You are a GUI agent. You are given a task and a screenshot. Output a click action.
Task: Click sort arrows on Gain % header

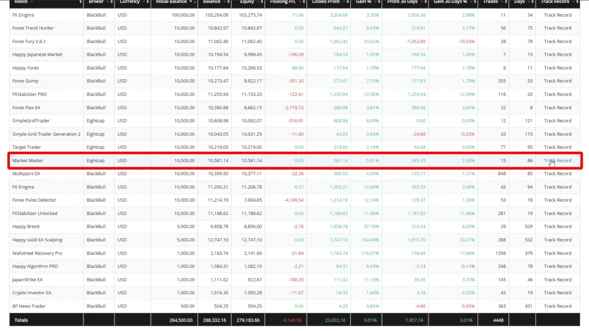tap(377, 2)
